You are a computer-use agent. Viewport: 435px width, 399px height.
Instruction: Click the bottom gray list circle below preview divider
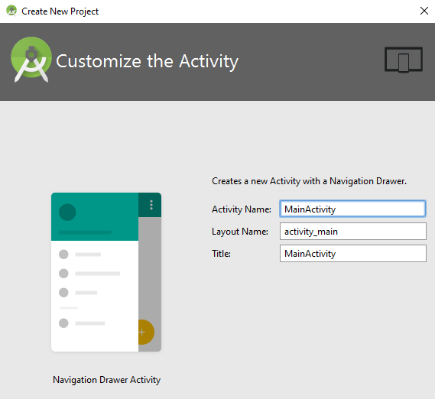(63, 323)
